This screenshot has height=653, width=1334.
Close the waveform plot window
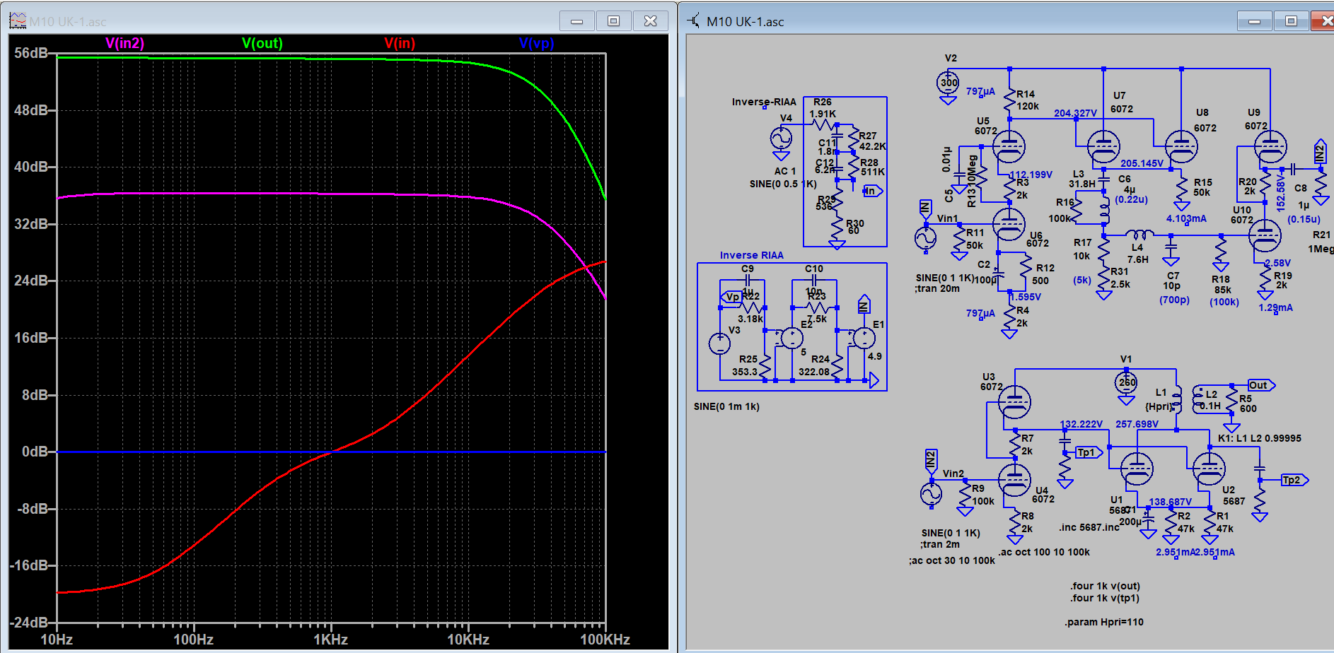pyautogui.click(x=651, y=21)
